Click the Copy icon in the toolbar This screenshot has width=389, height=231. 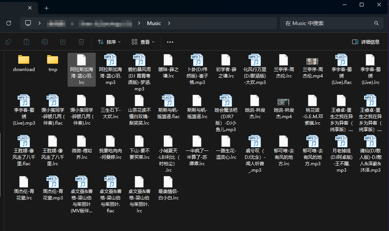pyautogui.click(x=8, y=42)
